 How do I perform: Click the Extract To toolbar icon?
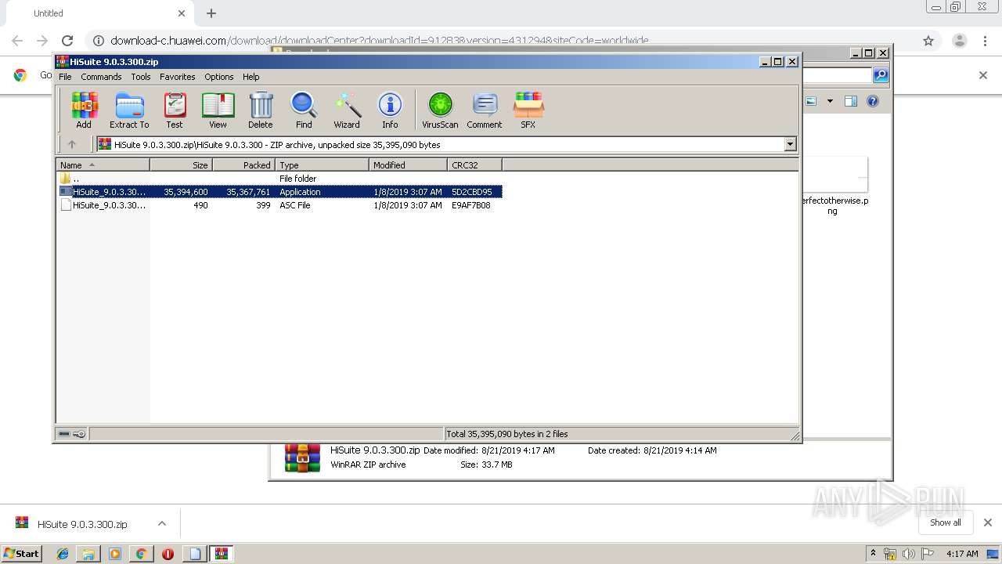coord(129,110)
